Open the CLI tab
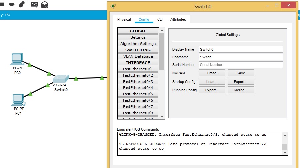Image resolution: width=300 pixels, height=168 pixels. coord(160,19)
